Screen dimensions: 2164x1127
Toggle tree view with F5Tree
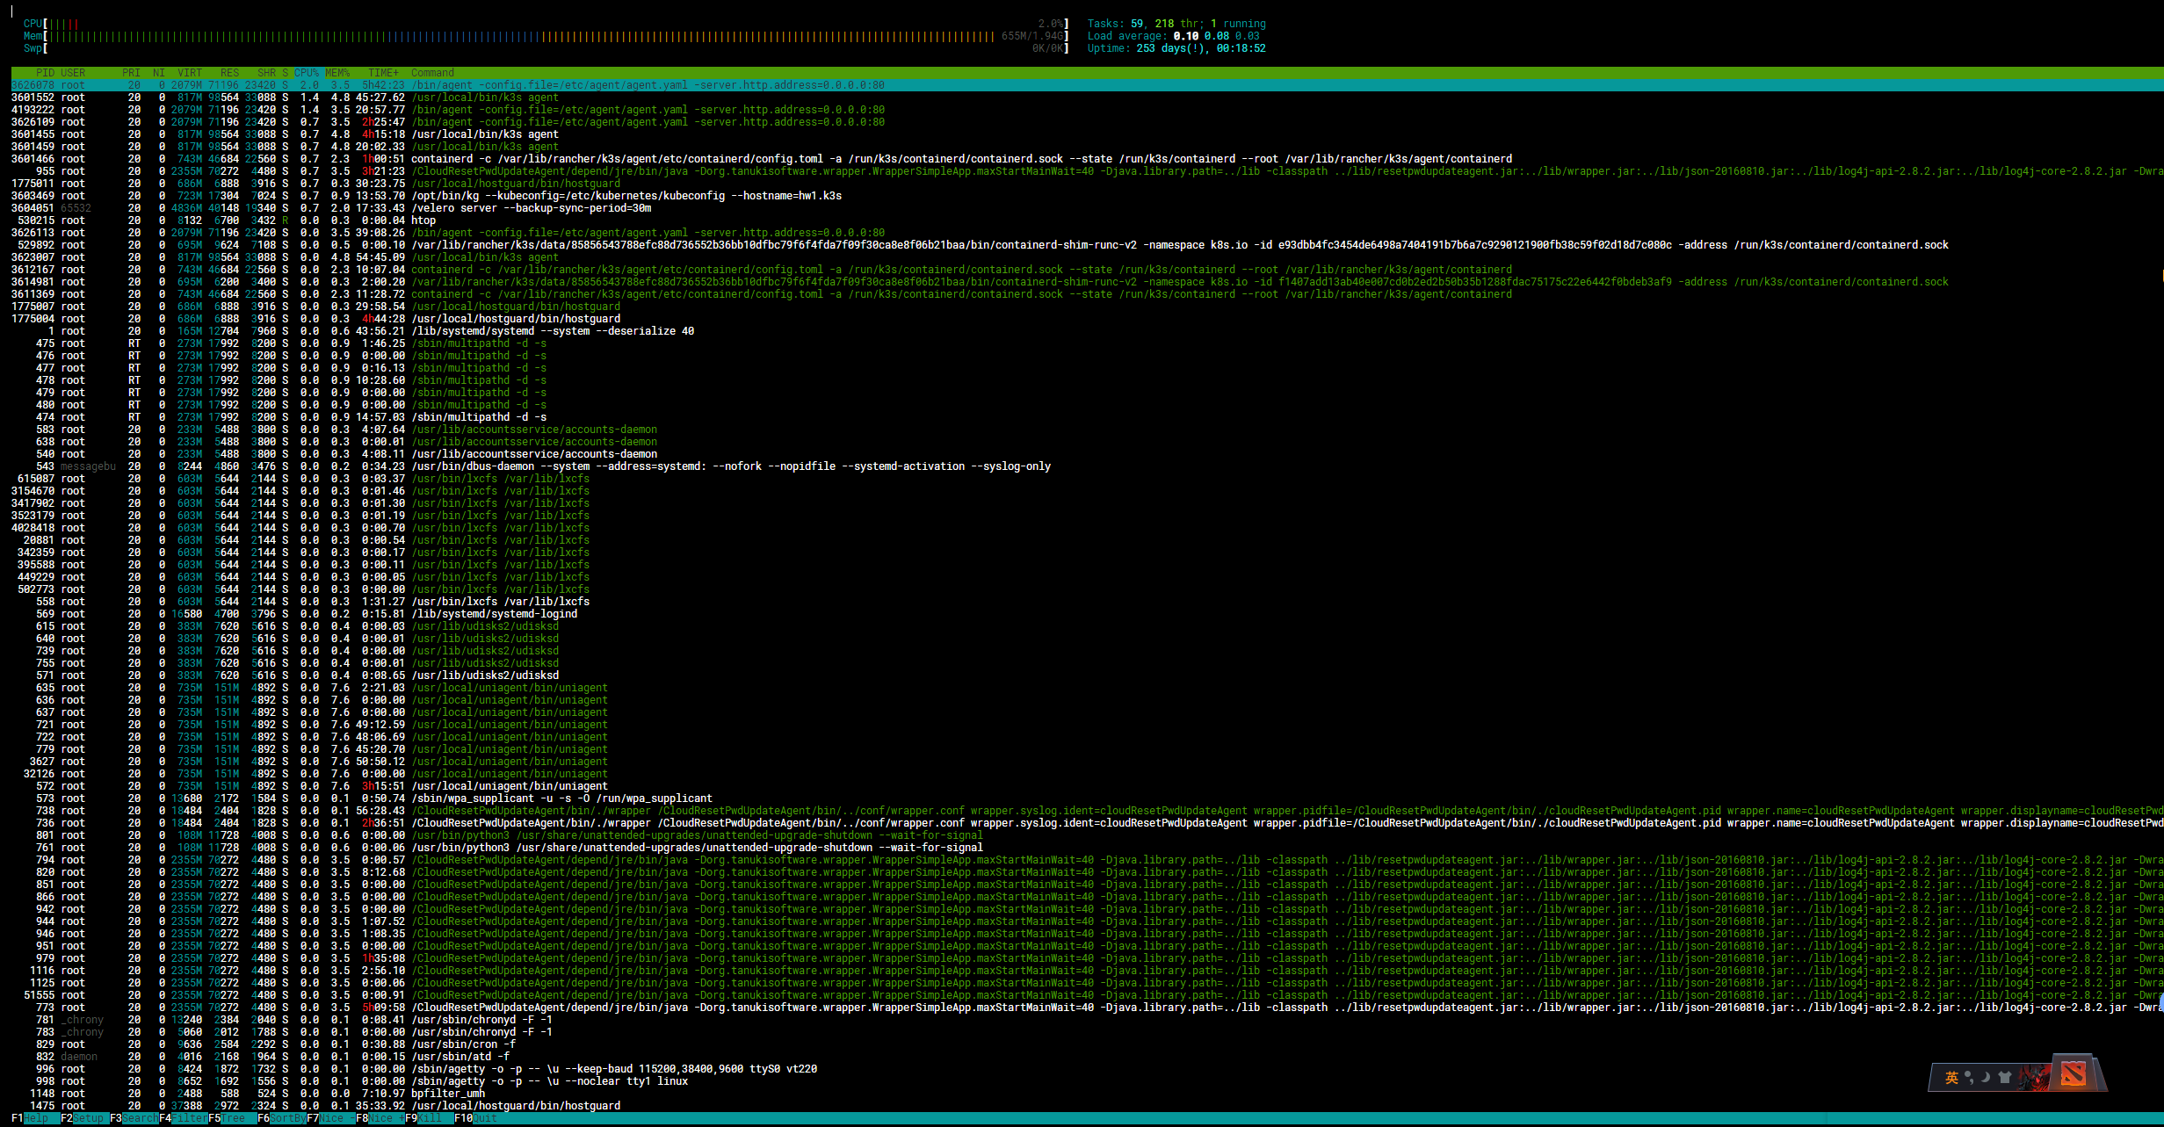pyautogui.click(x=230, y=1118)
